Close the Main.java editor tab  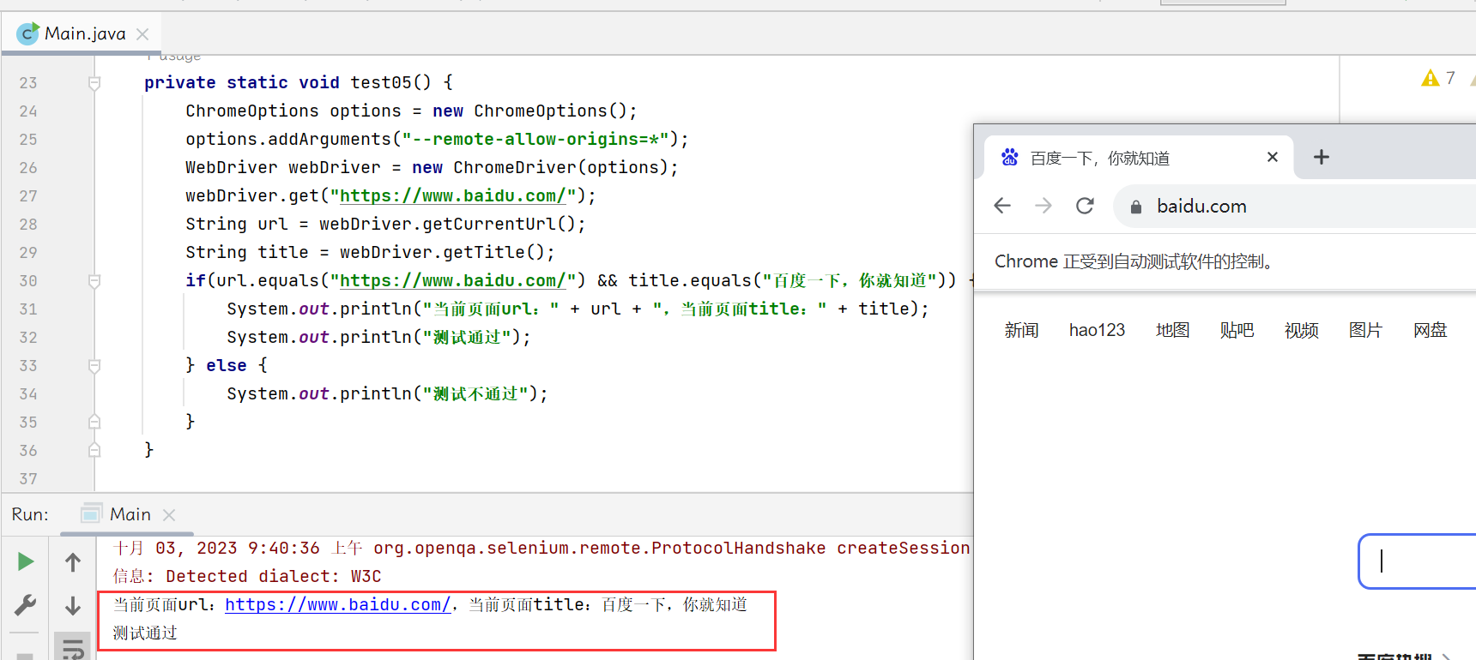click(142, 34)
